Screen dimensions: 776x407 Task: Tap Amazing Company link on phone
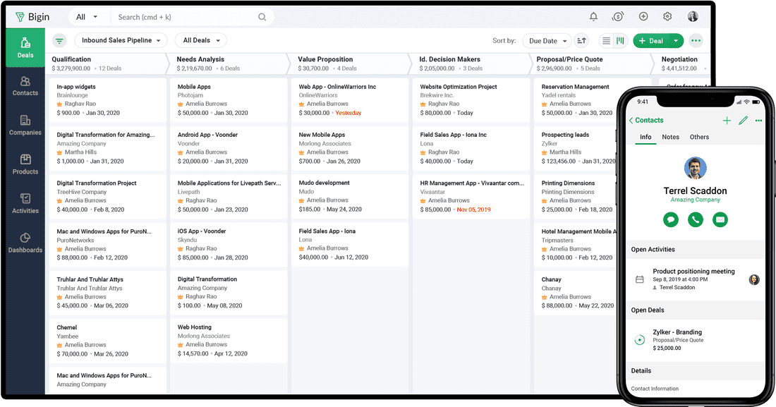(696, 200)
